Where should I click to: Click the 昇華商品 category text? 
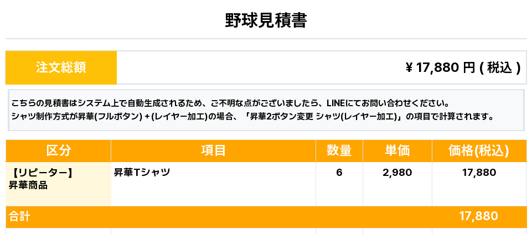click(28, 185)
